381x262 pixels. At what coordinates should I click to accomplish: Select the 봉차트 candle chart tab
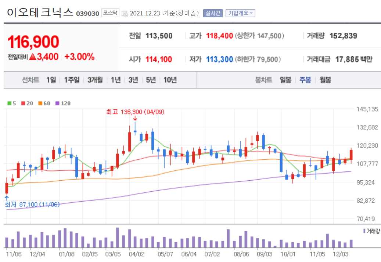pyautogui.click(x=264, y=80)
